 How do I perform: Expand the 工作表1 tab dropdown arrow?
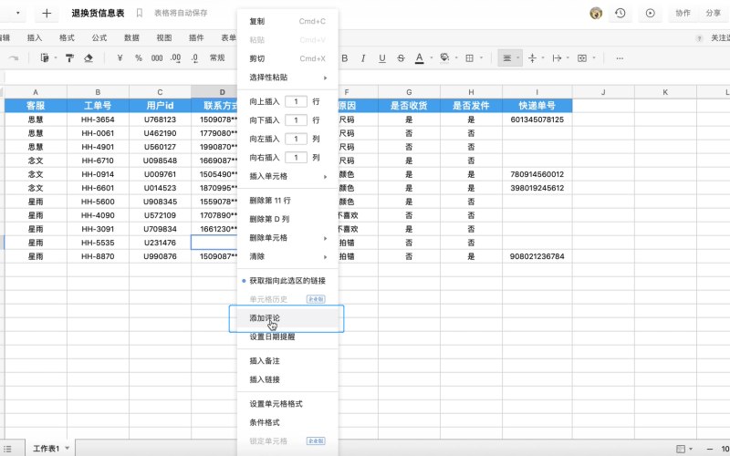click(67, 448)
